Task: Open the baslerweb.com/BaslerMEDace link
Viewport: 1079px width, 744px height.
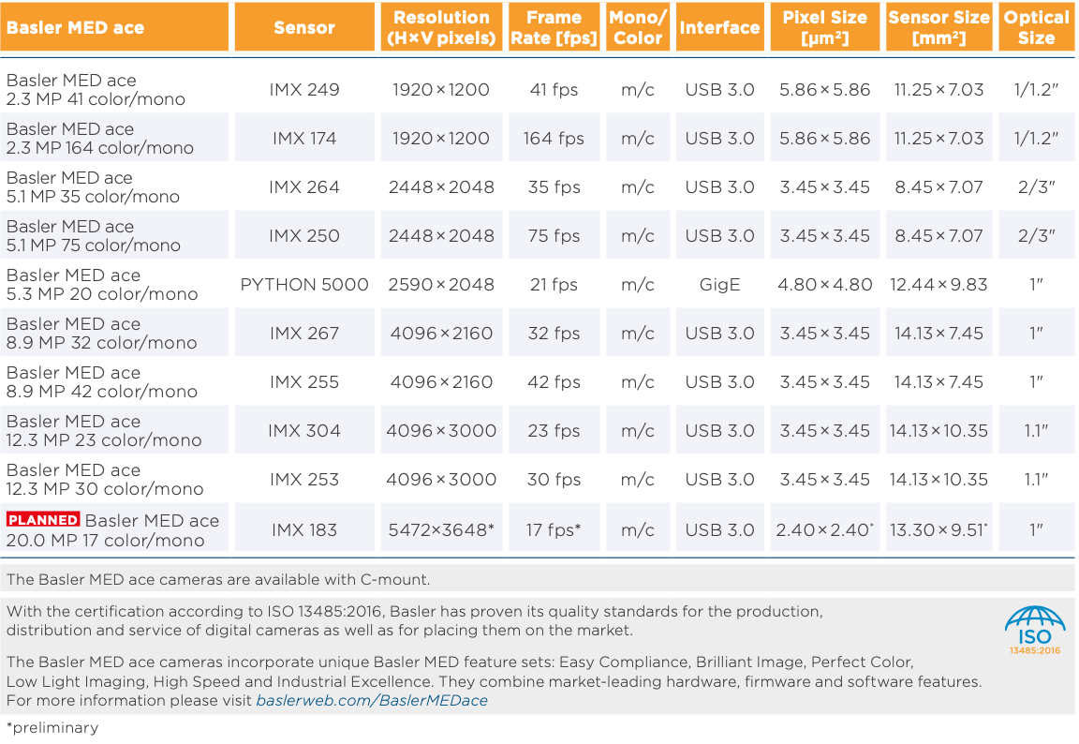Action: (372, 700)
